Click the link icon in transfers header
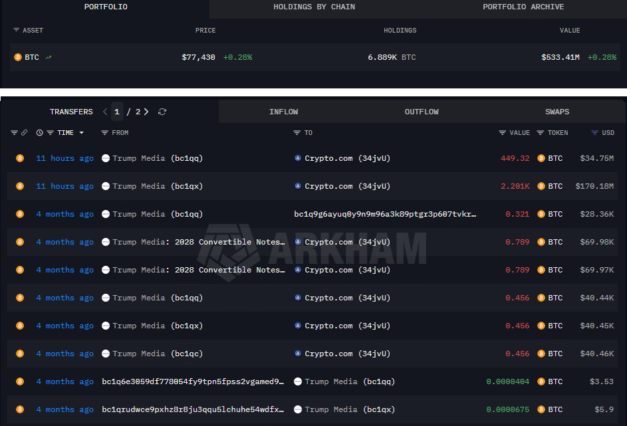Viewport: 627px width, 426px height. tap(25, 133)
